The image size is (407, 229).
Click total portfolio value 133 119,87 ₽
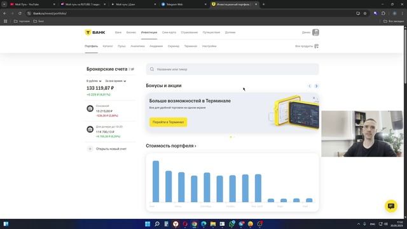100,88
